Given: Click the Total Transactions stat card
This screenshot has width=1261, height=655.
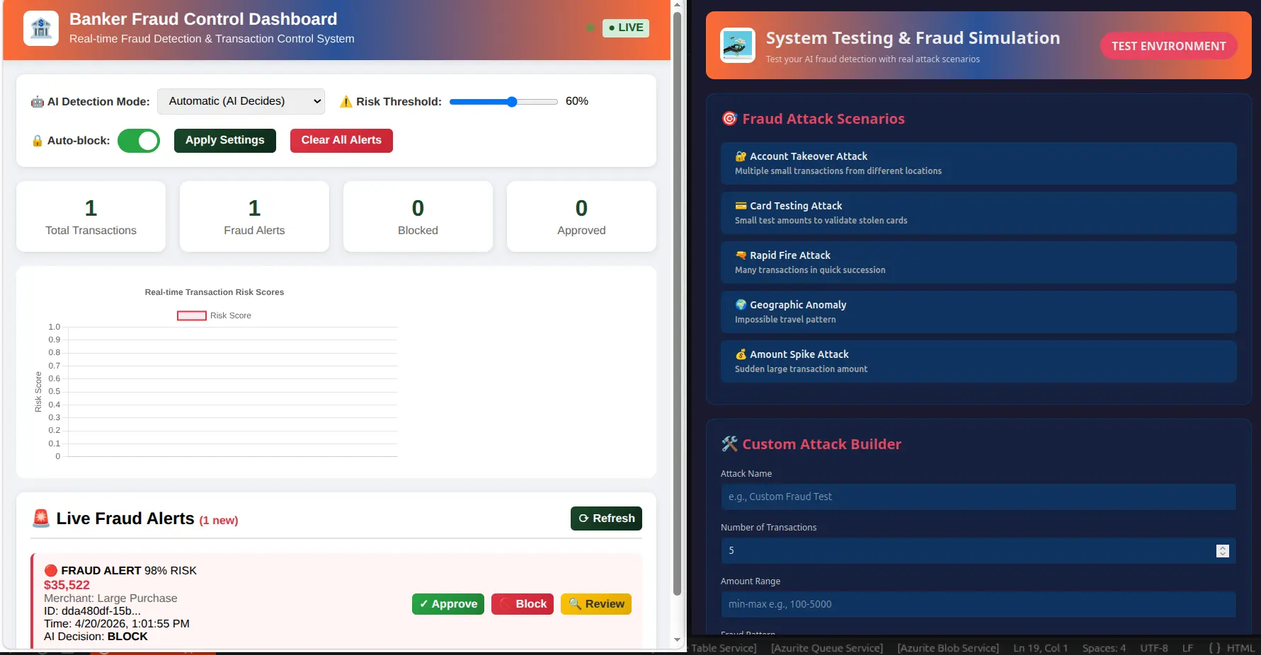Looking at the screenshot, I should point(91,216).
